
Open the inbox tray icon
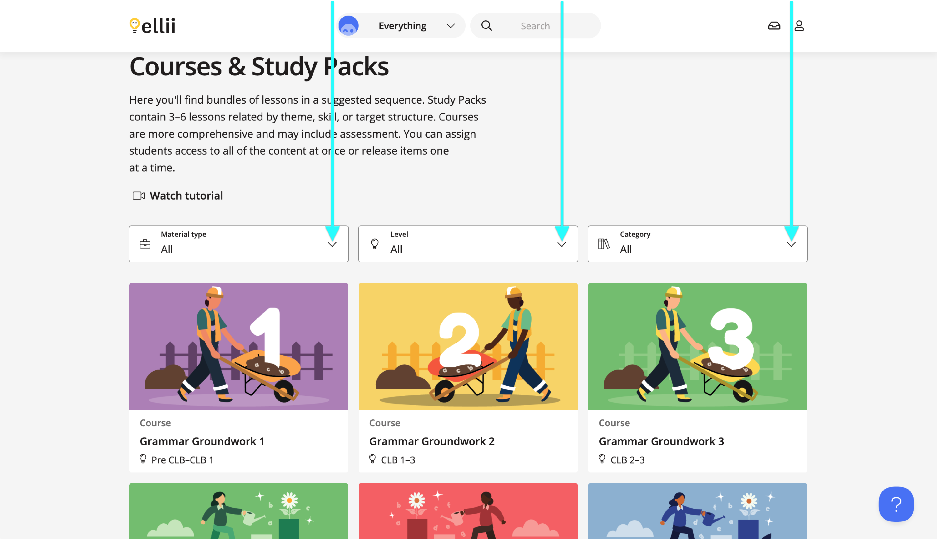[774, 26]
